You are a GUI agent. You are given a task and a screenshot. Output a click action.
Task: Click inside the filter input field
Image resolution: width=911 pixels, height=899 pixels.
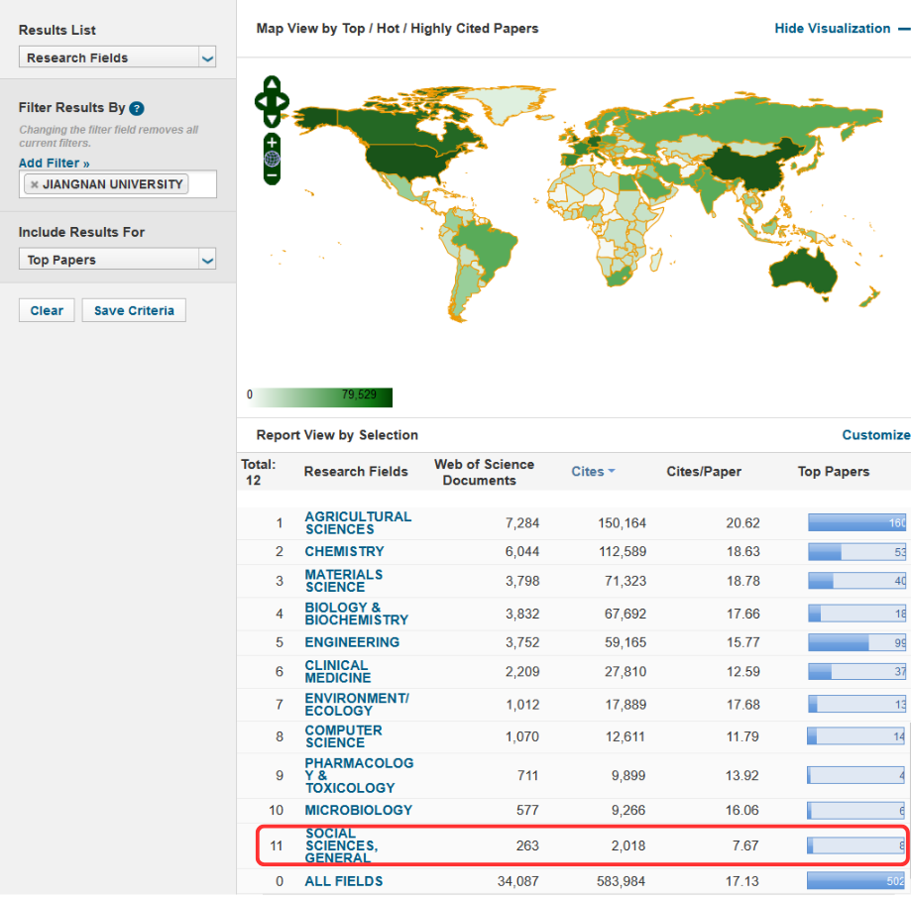tap(201, 184)
